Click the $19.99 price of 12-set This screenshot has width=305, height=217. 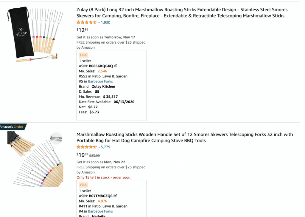[x=83, y=155]
